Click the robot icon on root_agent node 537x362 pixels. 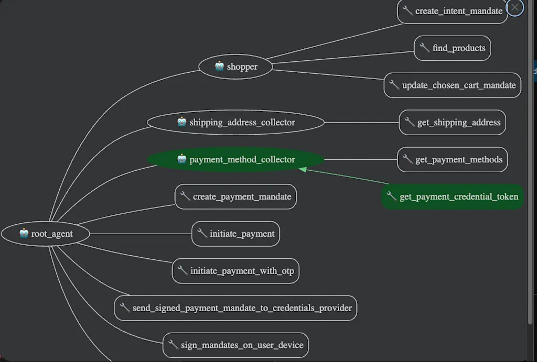[24, 233]
